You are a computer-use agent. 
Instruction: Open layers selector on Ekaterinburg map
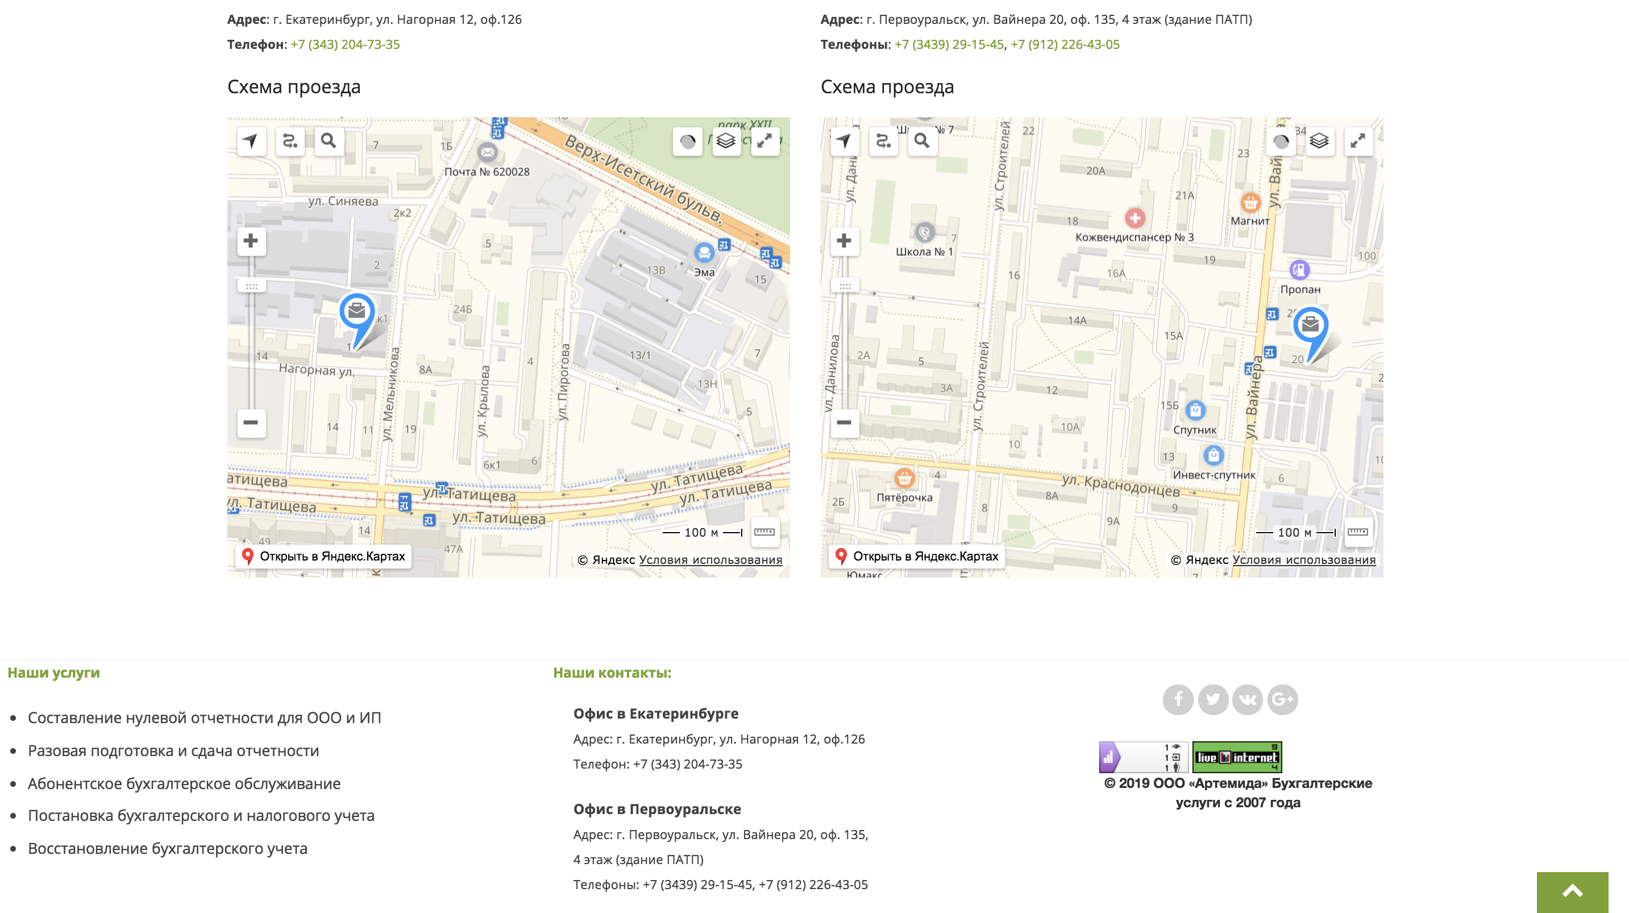726,140
